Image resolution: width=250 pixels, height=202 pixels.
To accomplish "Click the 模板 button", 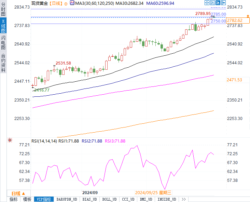I will point(27,199).
